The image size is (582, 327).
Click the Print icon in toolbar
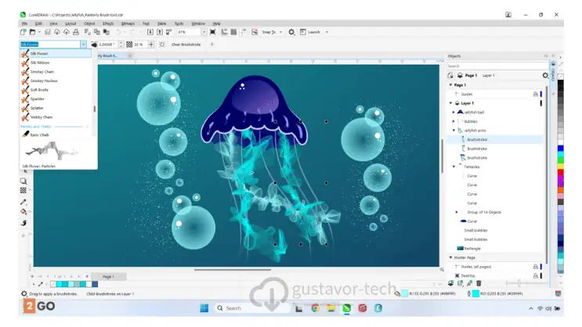coord(76,32)
